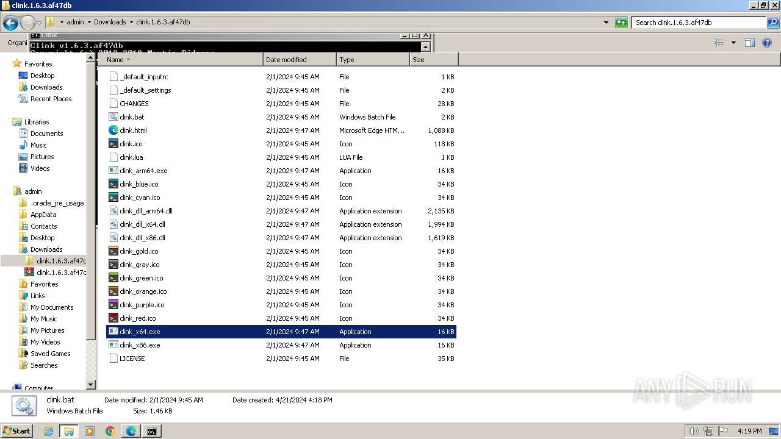Viewport: 781px width, 439px height.
Task: Select the _default_settings file name
Action: click(145, 90)
